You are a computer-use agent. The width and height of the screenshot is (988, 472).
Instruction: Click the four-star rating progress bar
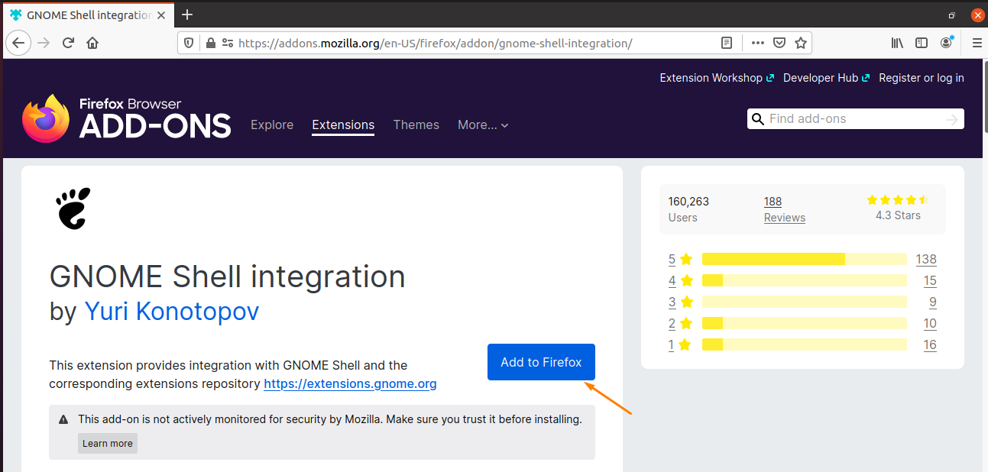coord(805,280)
